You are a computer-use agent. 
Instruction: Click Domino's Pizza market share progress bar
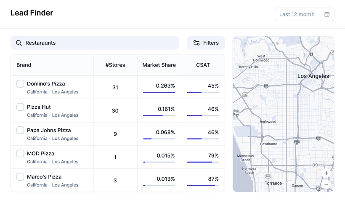159,92
